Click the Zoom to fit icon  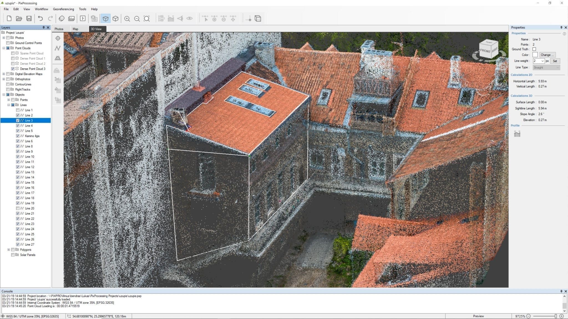pyautogui.click(x=147, y=19)
